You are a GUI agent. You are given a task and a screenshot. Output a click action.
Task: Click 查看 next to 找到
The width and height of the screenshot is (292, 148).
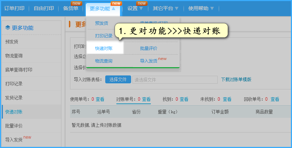184,99
